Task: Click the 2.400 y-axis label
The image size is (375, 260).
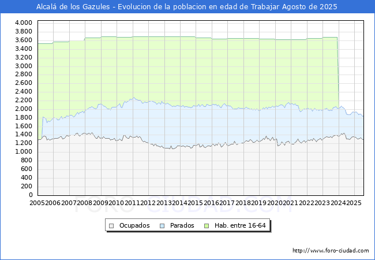Action: pyautogui.click(x=24, y=91)
